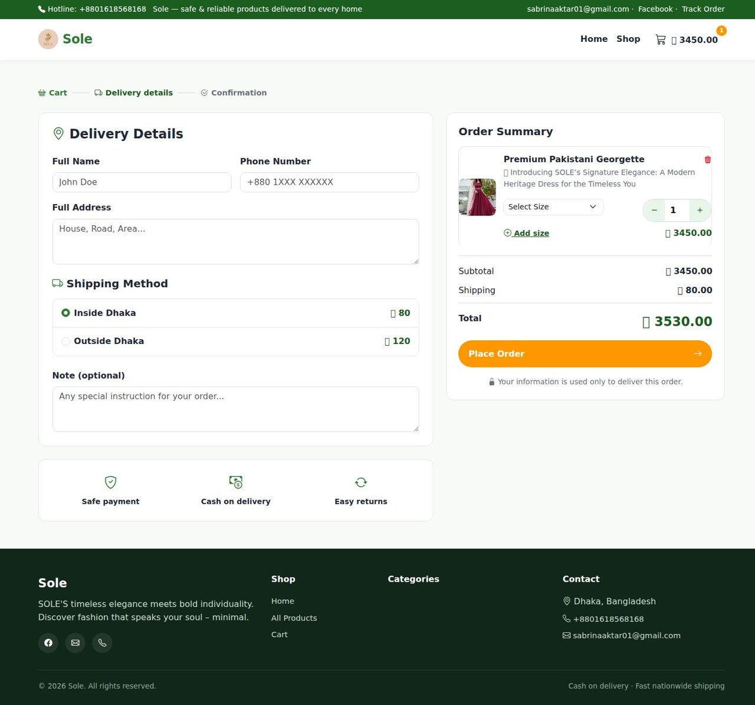Click the Sole logo image in header
This screenshot has height=705, width=755.
tap(48, 39)
